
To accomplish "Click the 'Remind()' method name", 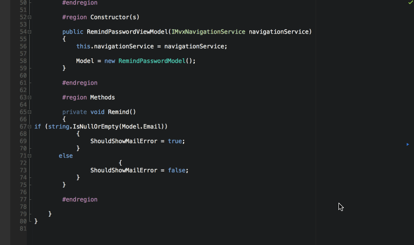I will 122,112.
